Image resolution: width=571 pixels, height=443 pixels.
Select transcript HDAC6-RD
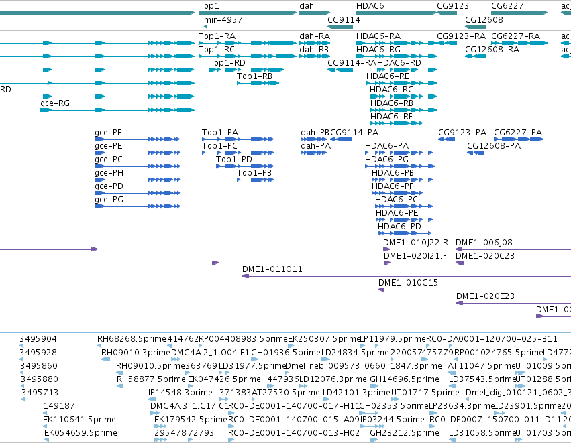coord(407,70)
